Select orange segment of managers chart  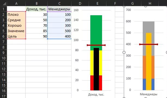144,67
